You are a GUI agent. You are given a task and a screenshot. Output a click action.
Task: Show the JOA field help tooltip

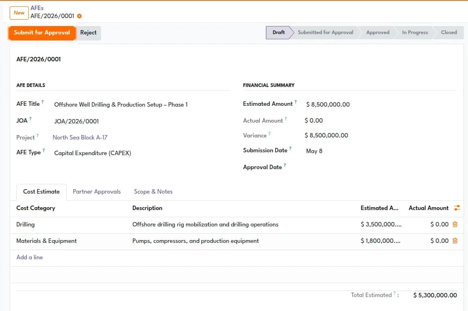(30, 119)
